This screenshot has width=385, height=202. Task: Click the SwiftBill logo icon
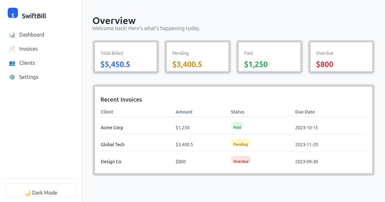(x=13, y=13)
